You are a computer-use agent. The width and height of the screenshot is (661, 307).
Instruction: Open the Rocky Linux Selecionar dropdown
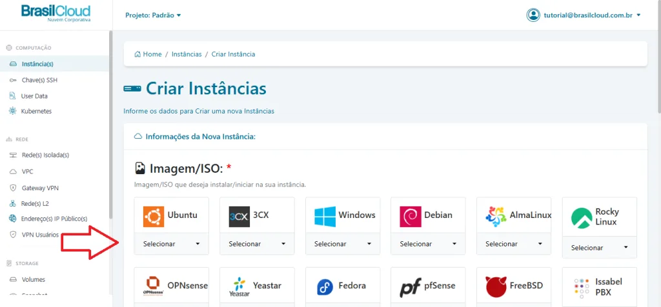(600, 248)
